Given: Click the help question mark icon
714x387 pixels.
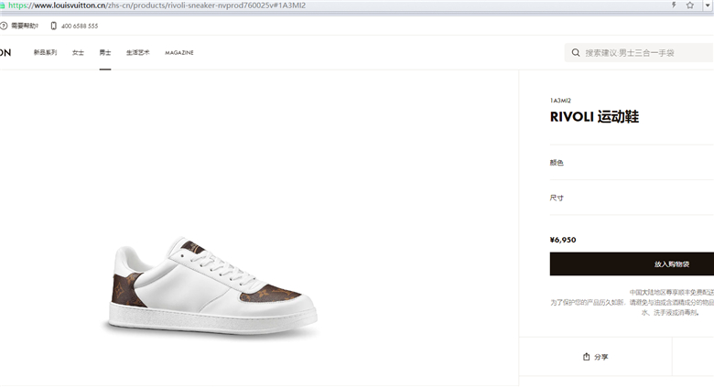Looking at the screenshot, I should pyautogui.click(x=4, y=26).
